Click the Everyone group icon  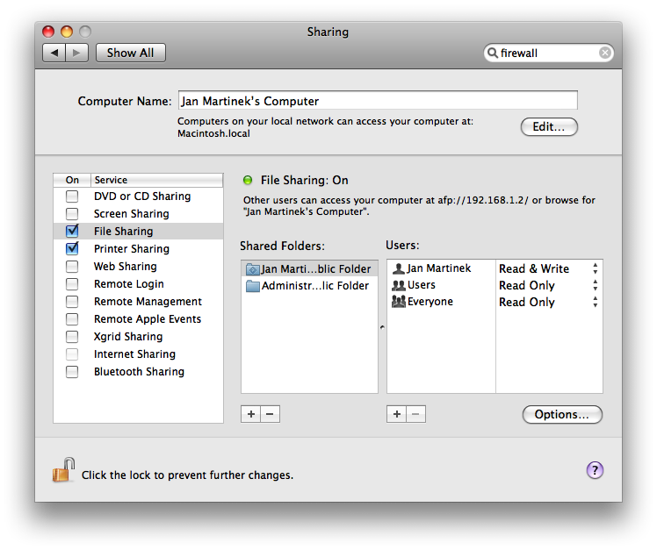coord(399,302)
